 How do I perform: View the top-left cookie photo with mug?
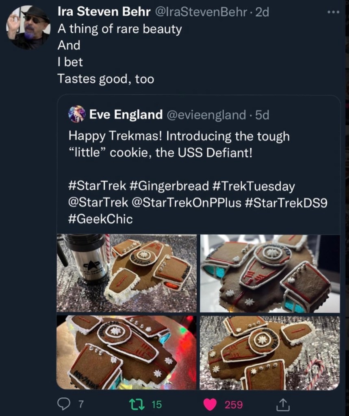(x=126, y=273)
